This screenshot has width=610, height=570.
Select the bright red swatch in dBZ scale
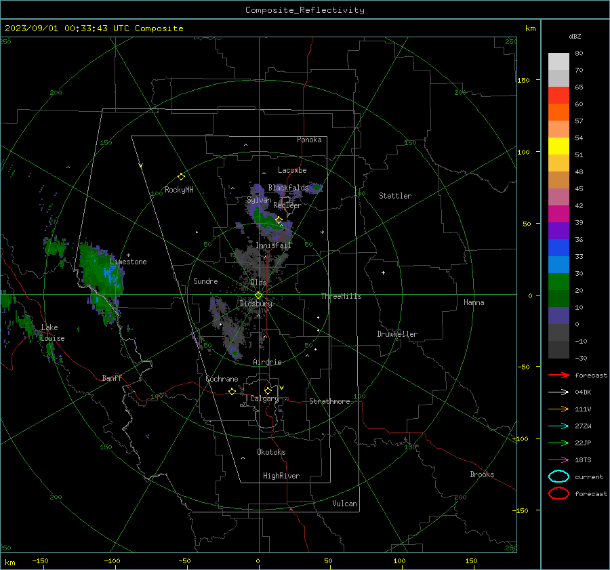[558, 96]
